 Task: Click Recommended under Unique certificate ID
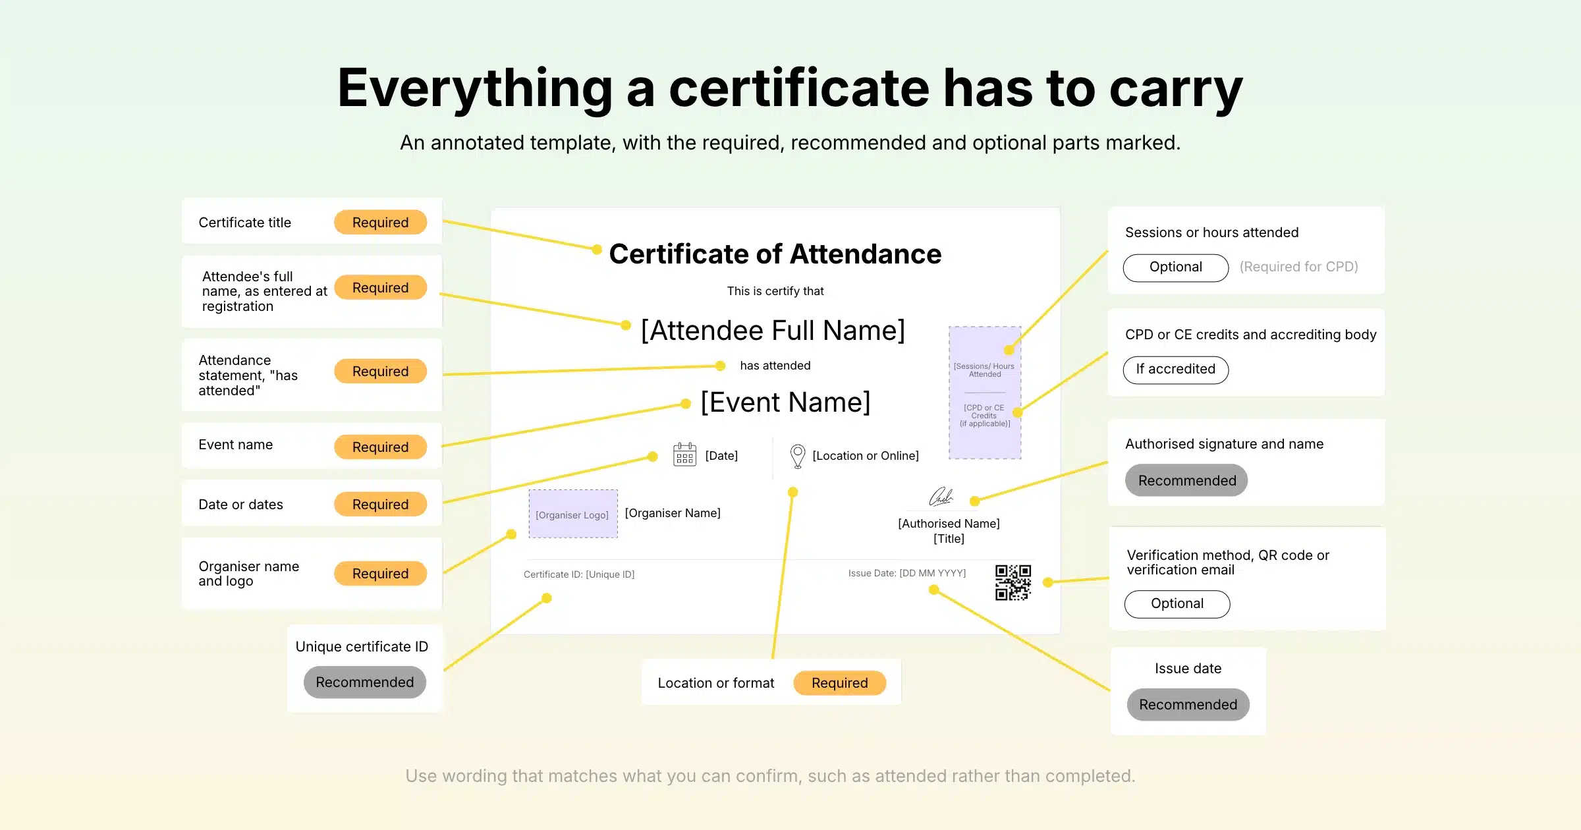pyautogui.click(x=364, y=682)
